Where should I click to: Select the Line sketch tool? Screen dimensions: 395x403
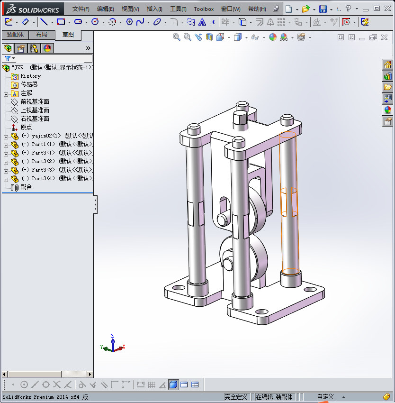tap(44, 22)
